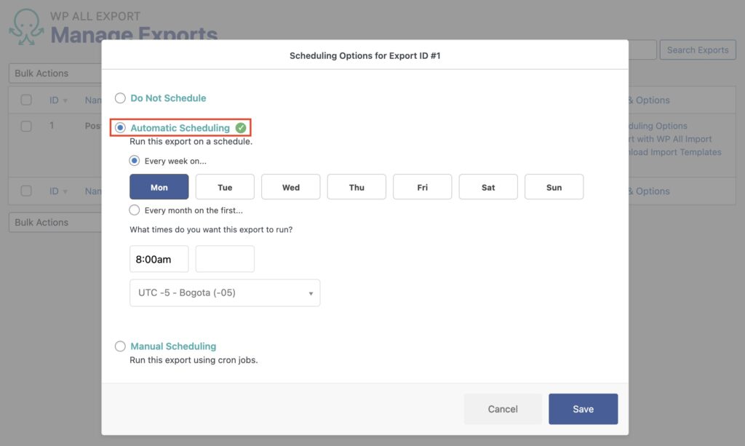Check the checkbox next to export ID 1
This screenshot has width=745, height=446.
[x=26, y=125]
